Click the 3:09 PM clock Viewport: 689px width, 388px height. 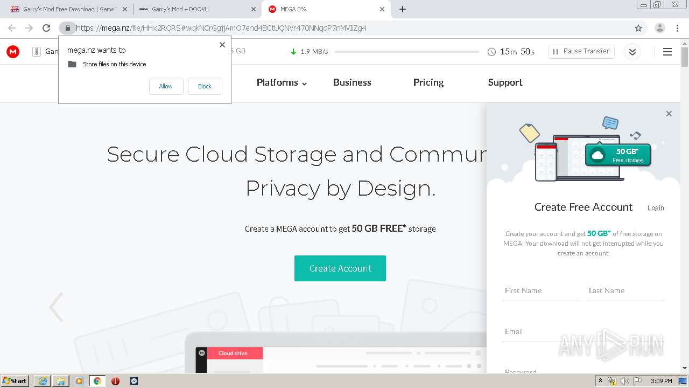662,381
